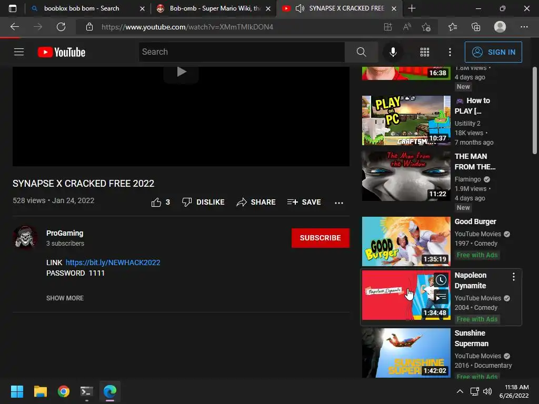Open the Sunshine Superman thumbnail

coord(406,353)
